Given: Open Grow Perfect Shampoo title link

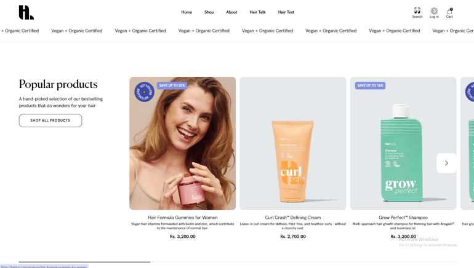Looking at the screenshot, I should [403, 218].
